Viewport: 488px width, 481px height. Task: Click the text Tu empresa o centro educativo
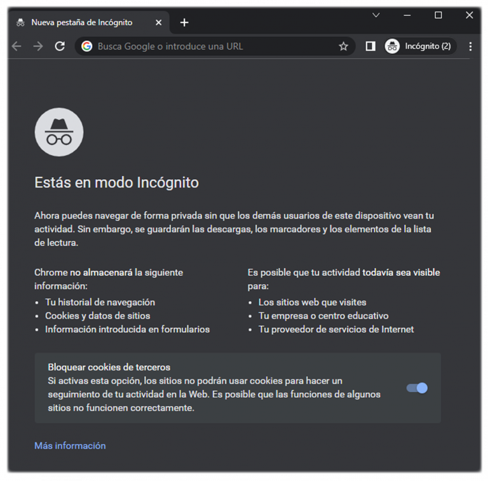click(323, 316)
